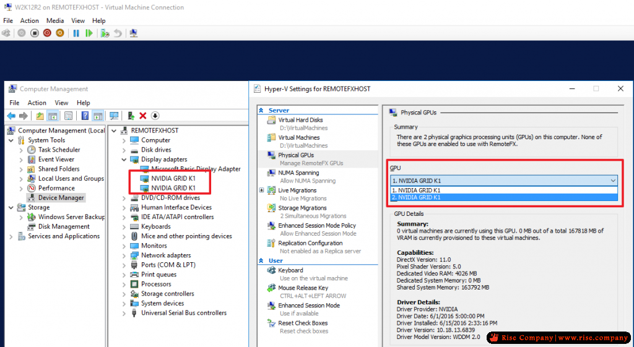Open the File menu of Virtual Machine Connection
Viewport: 634px width, 347px height.
tap(8, 20)
